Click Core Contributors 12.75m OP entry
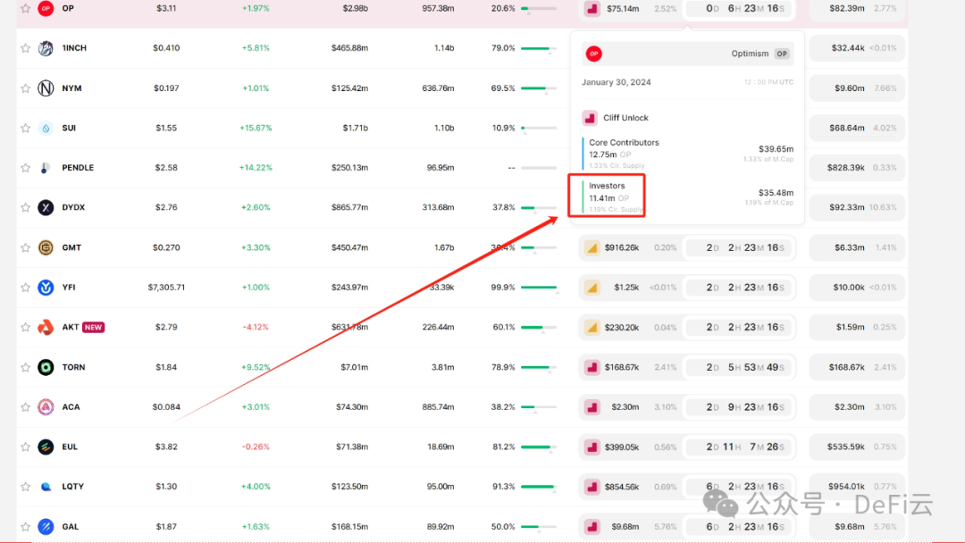 click(x=624, y=154)
